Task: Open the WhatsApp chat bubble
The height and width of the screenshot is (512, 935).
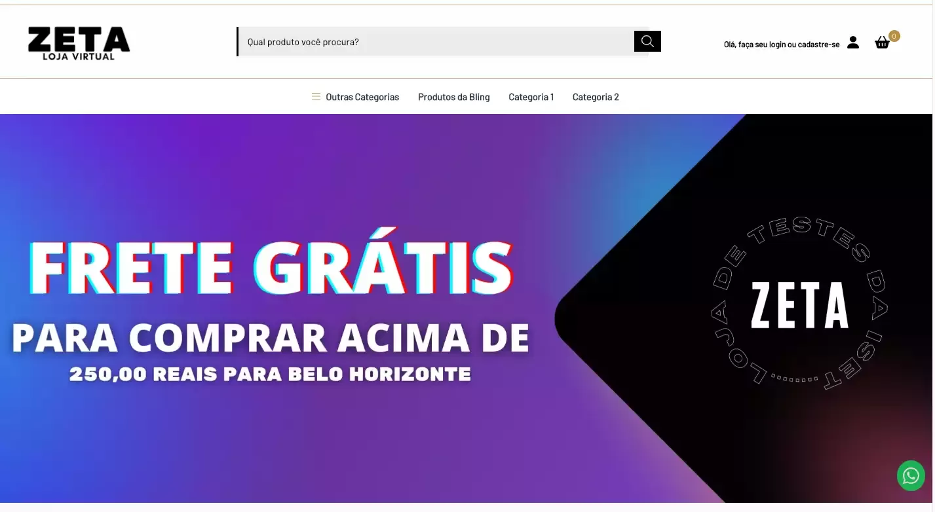Action: (911, 476)
